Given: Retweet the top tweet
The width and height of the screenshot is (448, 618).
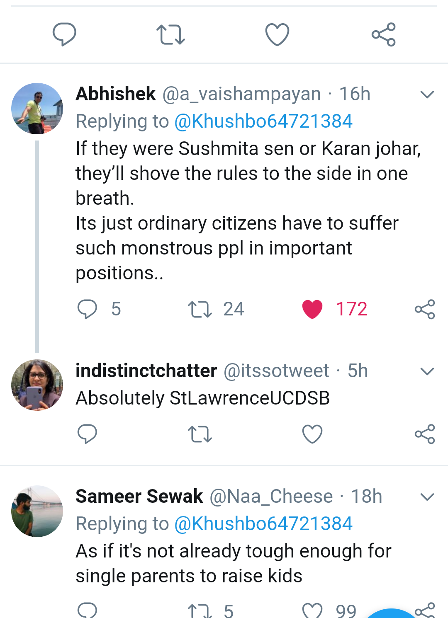Looking at the screenshot, I should pyautogui.click(x=170, y=34).
